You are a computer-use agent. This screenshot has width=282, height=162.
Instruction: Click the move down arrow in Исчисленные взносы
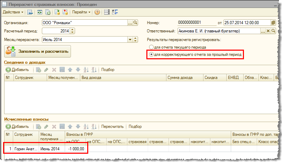tap(78, 127)
